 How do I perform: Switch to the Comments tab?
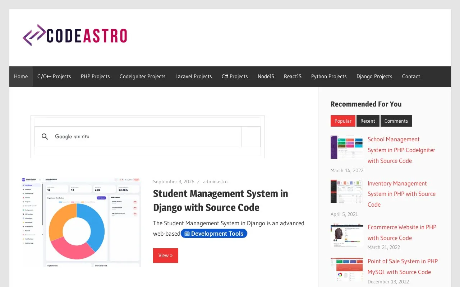396,121
